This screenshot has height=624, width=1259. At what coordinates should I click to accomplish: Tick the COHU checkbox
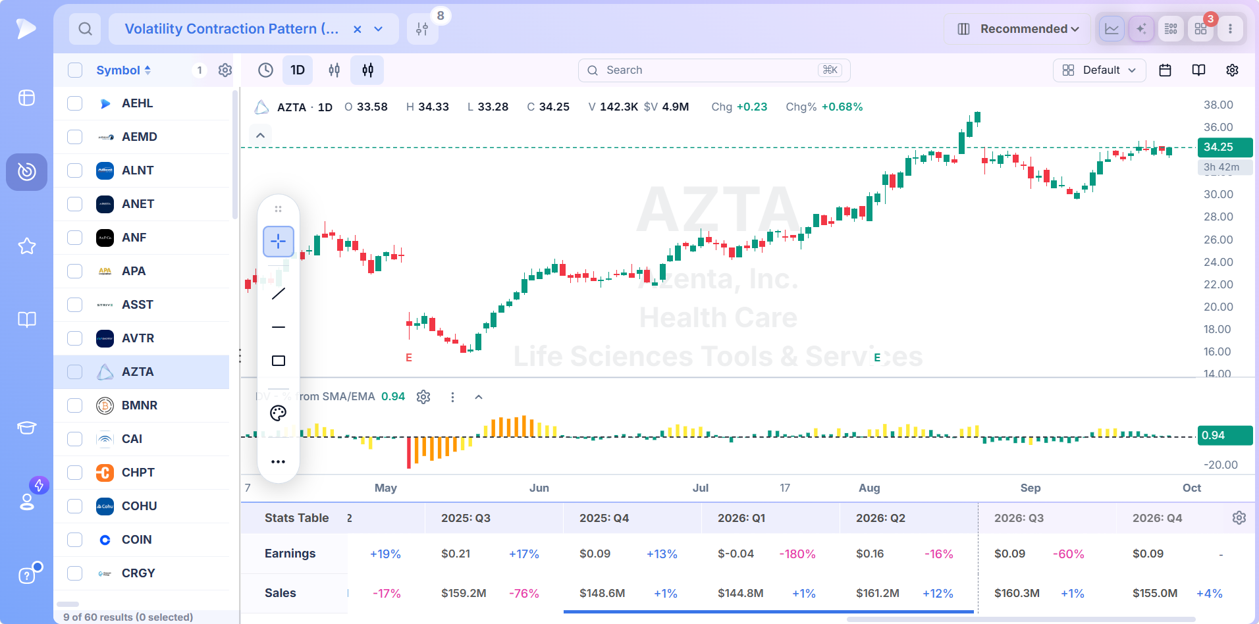75,506
